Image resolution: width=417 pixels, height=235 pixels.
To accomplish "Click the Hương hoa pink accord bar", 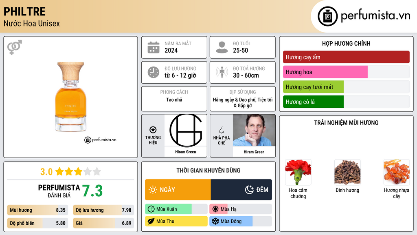I will pos(346,72).
